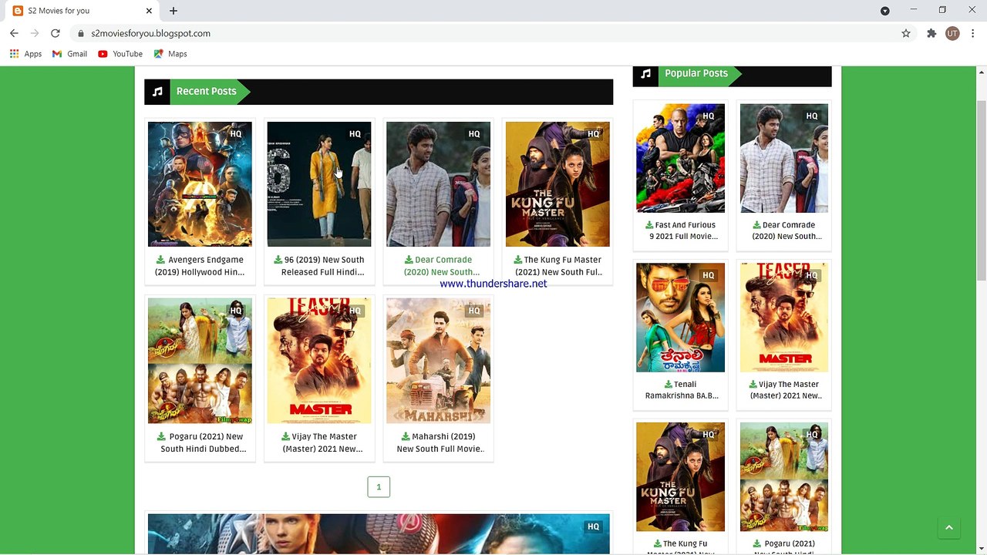Screen dimensions: 987x555
Task: Click the HQ badge on Maharshi poster
Action: point(474,311)
